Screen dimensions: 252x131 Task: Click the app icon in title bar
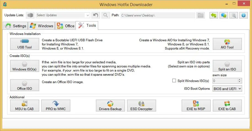(5, 4)
